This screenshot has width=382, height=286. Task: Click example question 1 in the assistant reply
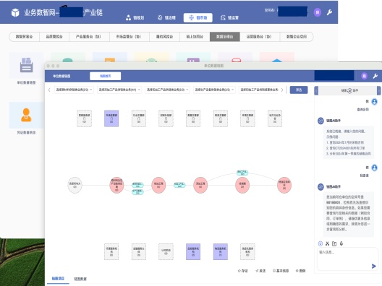pyautogui.click(x=345, y=142)
